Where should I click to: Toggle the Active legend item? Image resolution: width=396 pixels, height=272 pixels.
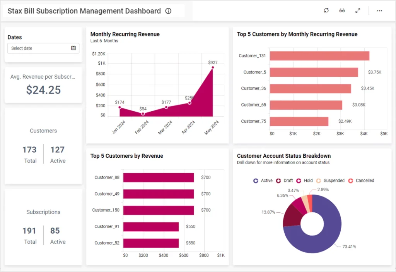(263, 181)
